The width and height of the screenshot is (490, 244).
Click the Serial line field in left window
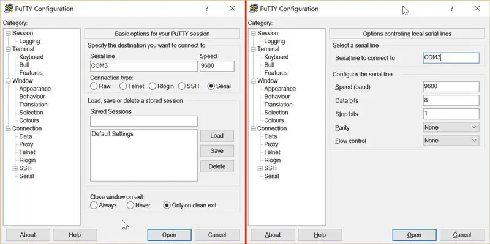(x=144, y=66)
